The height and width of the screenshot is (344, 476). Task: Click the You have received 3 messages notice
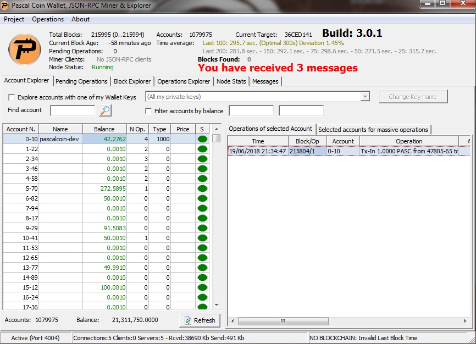point(278,68)
